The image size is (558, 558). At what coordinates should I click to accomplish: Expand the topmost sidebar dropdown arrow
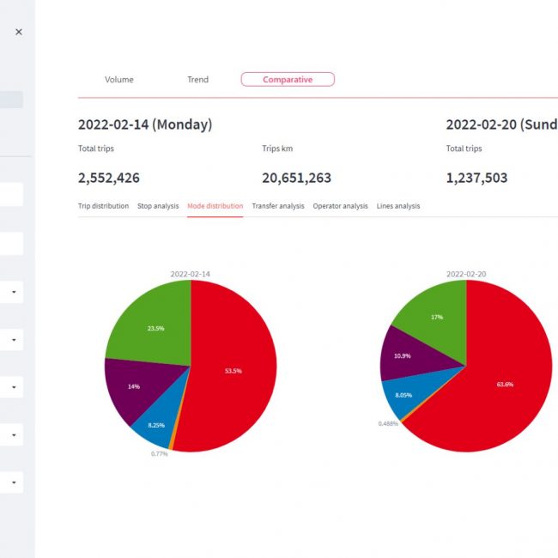point(15,293)
